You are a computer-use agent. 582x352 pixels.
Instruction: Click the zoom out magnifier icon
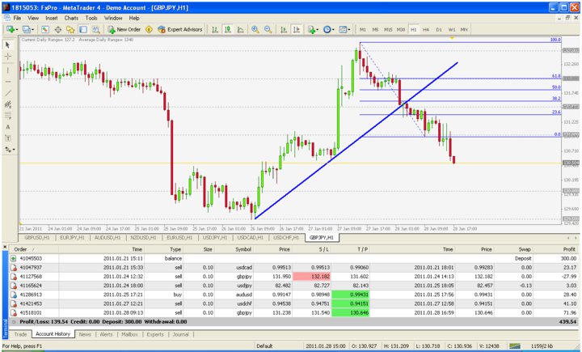[268, 29]
